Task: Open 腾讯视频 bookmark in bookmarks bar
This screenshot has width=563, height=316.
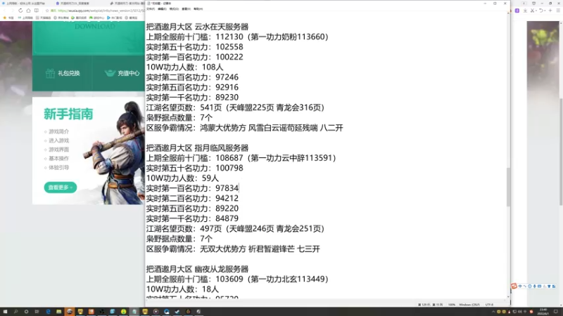Action: point(79,18)
